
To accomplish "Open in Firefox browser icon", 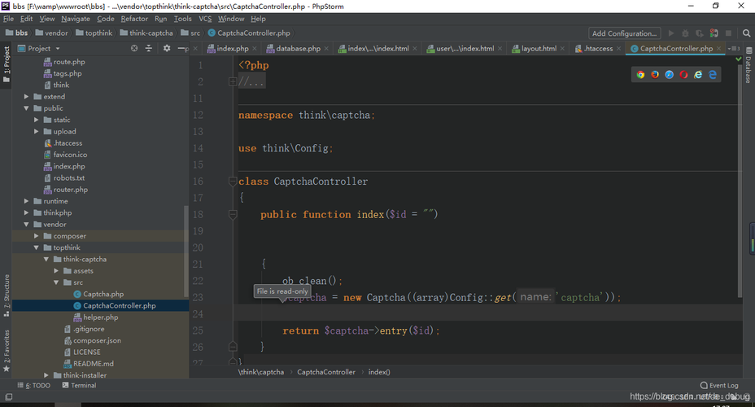I will [x=655, y=75].
